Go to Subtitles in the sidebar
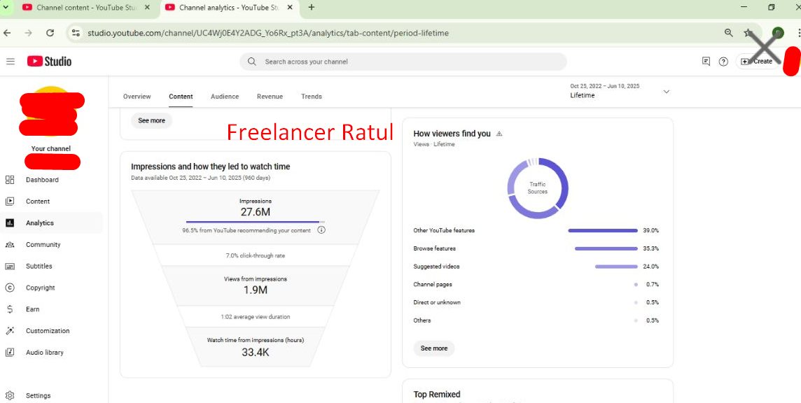Image resolution: width=801 pixels, height=403 pixels. click(x=39, y=267)
